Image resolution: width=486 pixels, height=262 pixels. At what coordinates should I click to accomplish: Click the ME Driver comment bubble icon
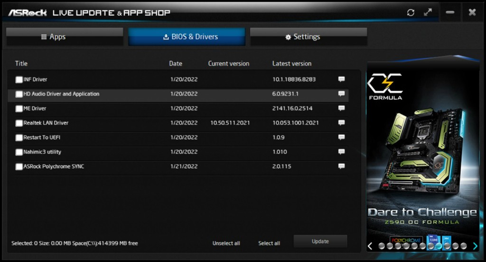(x=341, y=108)
